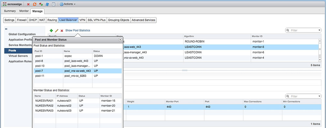
Task: Click the red X delete icon in the top toolbar
Action: pos(28,4)
